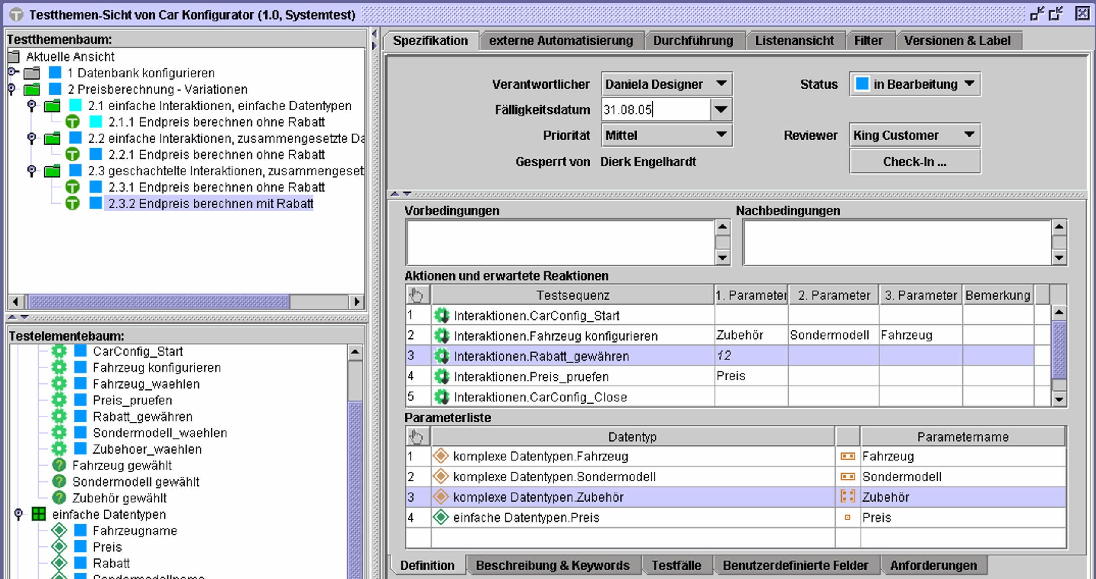
Task: Click the interaction icon of Interaktionen.Preis_pruefen row
Action: pos(441,377)
